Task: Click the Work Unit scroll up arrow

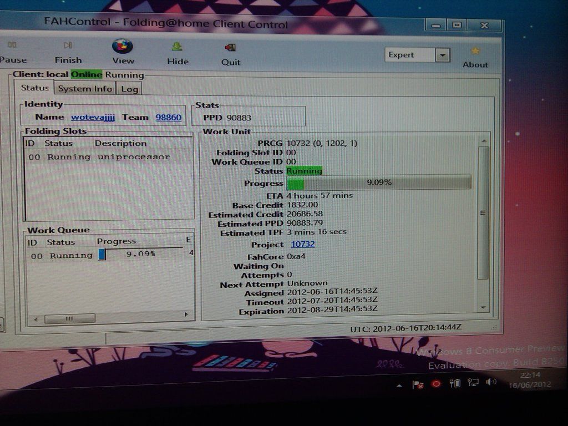Action: click(x=484, y=140)
